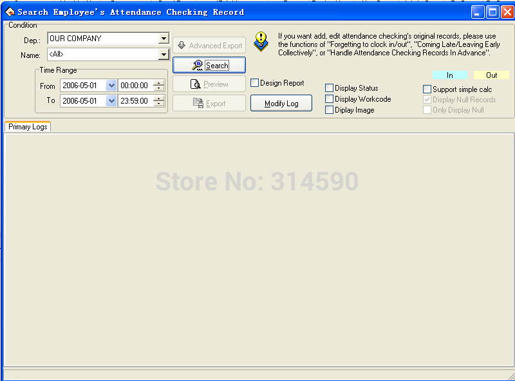Maximize the attendance record window
Screen dimensions: 515x381
click(492, 12)
